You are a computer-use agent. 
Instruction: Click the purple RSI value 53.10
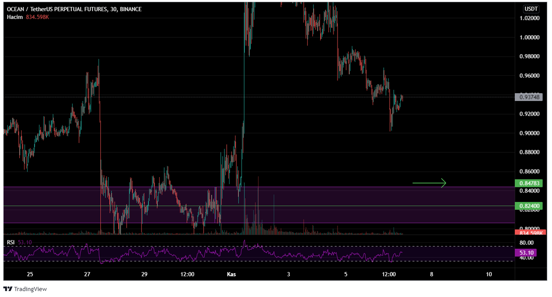pos(526,252)
